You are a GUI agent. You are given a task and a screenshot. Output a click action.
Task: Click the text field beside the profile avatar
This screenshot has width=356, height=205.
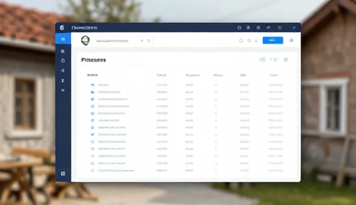click(x=123, y=41)
